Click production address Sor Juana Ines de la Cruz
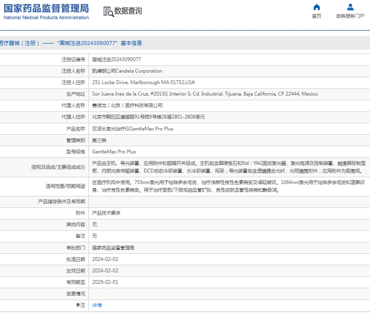Viewport: 370px width, 313px height. pos(205,94)
